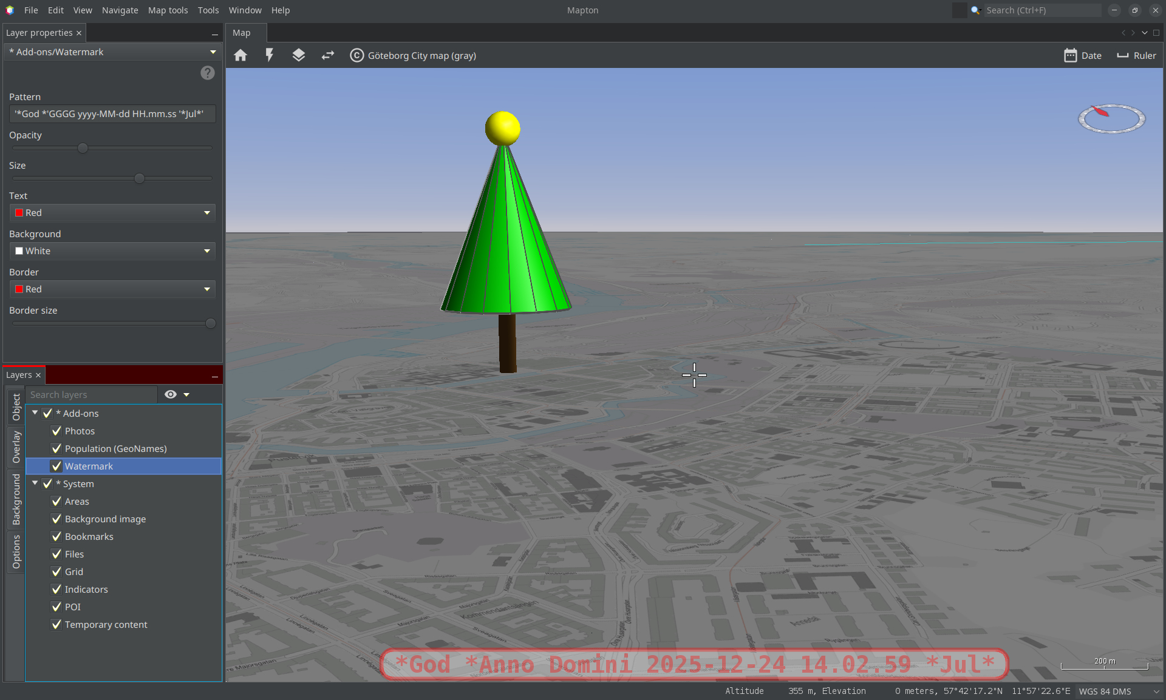Open the Background color White dropdown
The image size is (1166, 700).
(x=112, y=251)
